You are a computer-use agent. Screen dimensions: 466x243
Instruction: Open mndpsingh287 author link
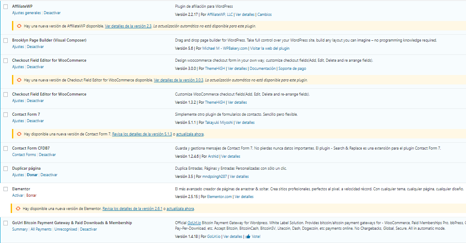(x=215, y=177)
